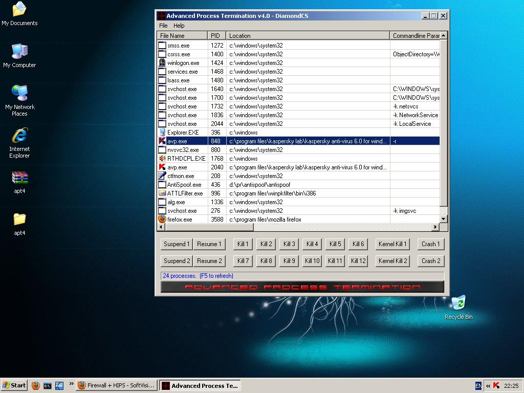Expand the hidden quick launch chevron
Viewport: 524px width, 393px height.
(71, 384)
